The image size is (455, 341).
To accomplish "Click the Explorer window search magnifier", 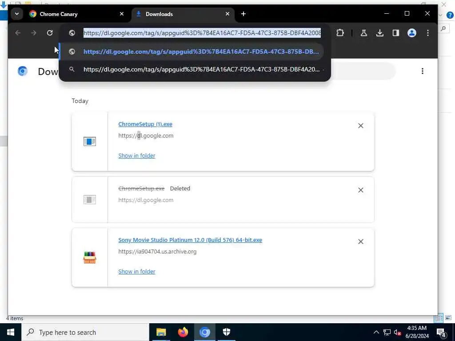I will point(443,28).
